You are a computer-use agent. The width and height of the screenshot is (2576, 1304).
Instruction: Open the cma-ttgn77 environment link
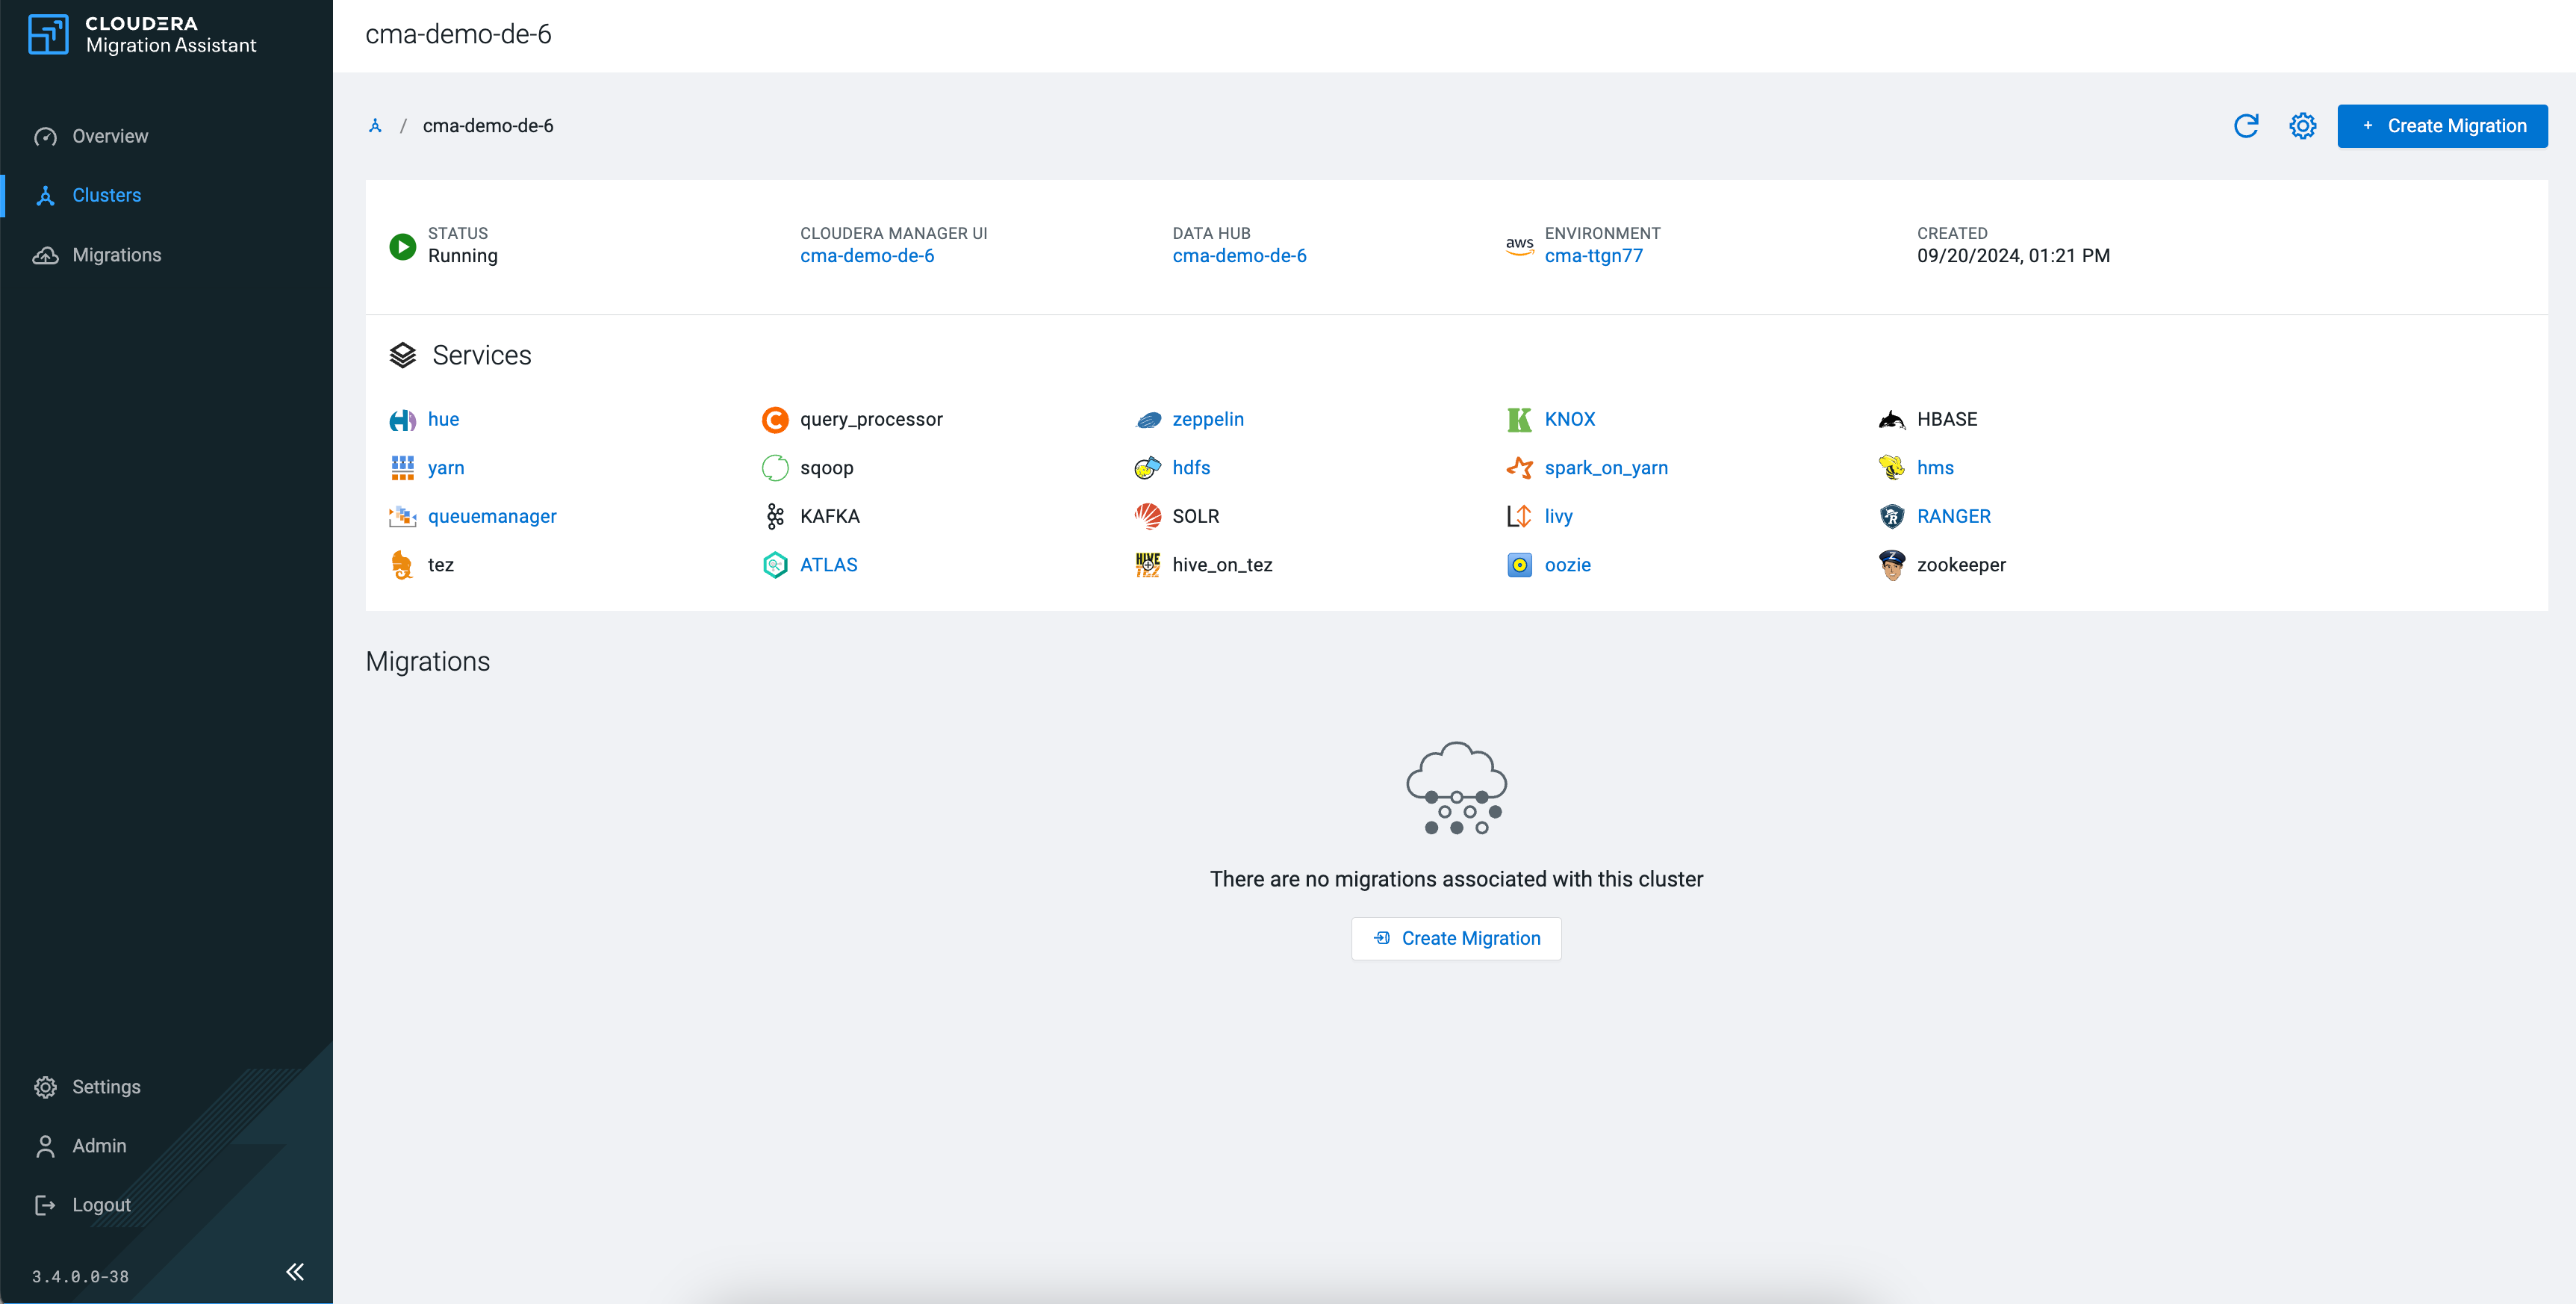(1593, 256)
